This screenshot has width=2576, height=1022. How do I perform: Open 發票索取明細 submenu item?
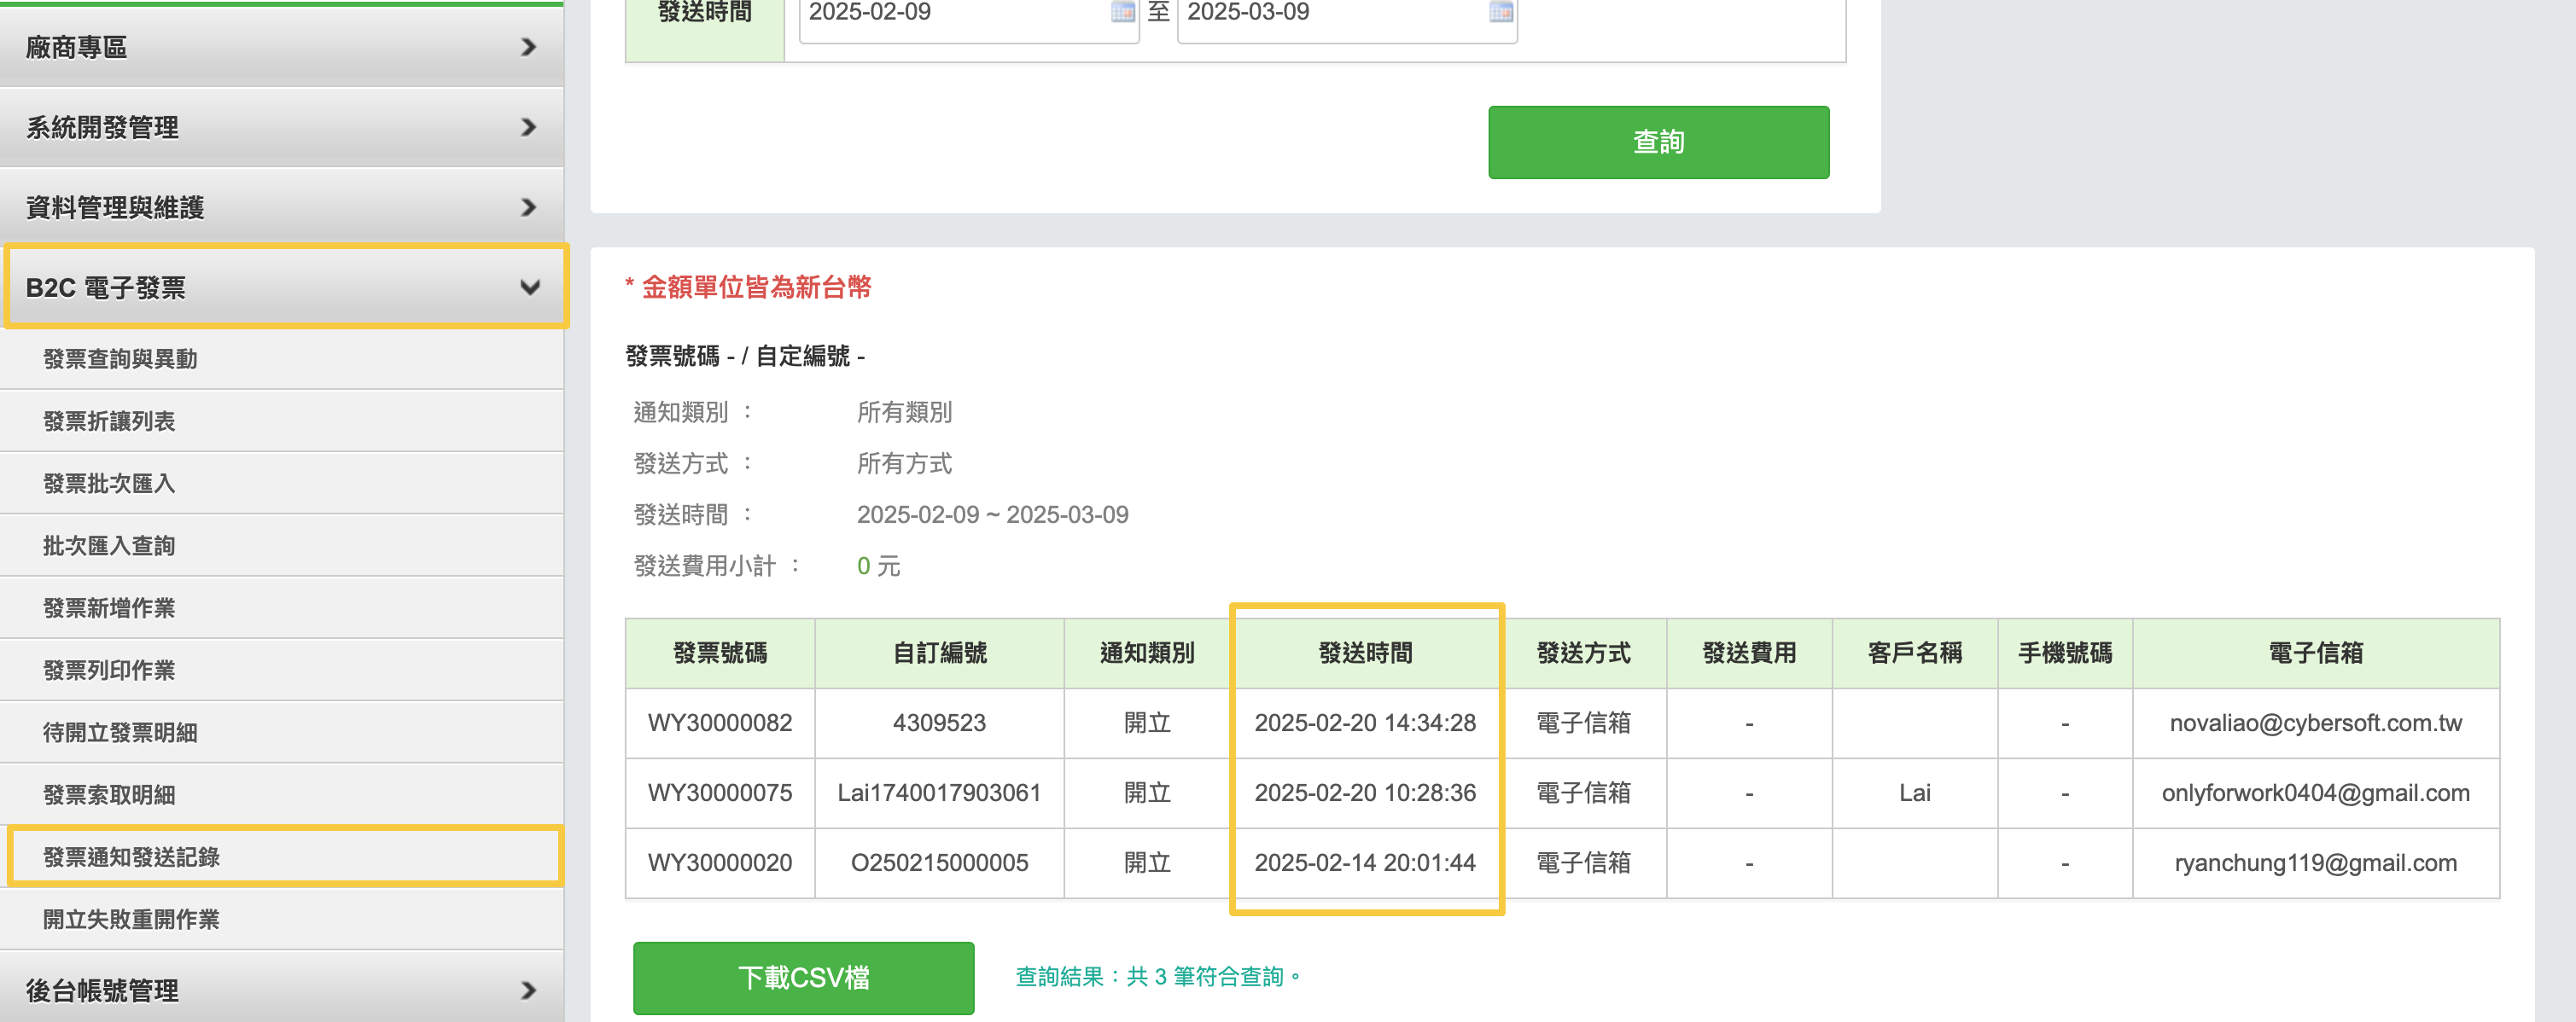click(x=282, y=794)
